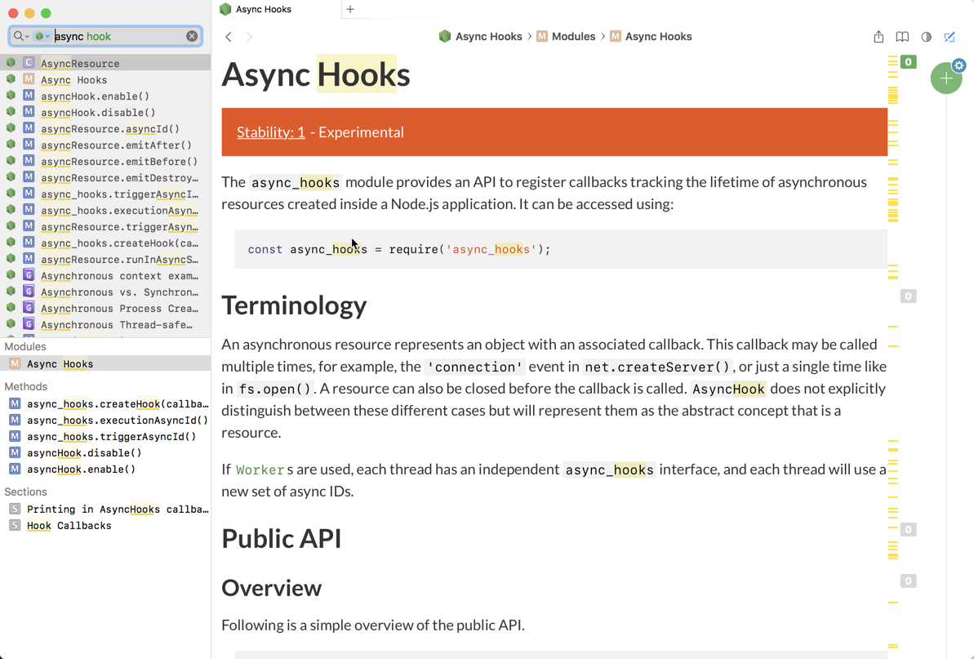Viewport: 974px width, 659px height.
Task: Click the class icon beside AsyncResource
Action: click(29, 63)
